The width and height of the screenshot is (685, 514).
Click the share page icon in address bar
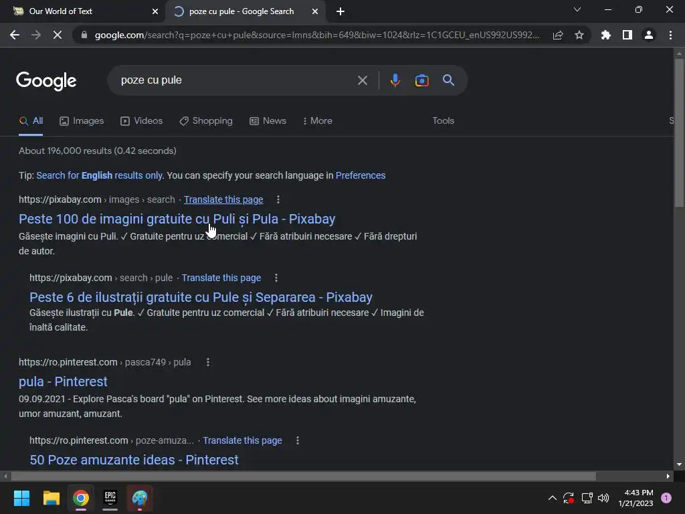coord(558,35)
